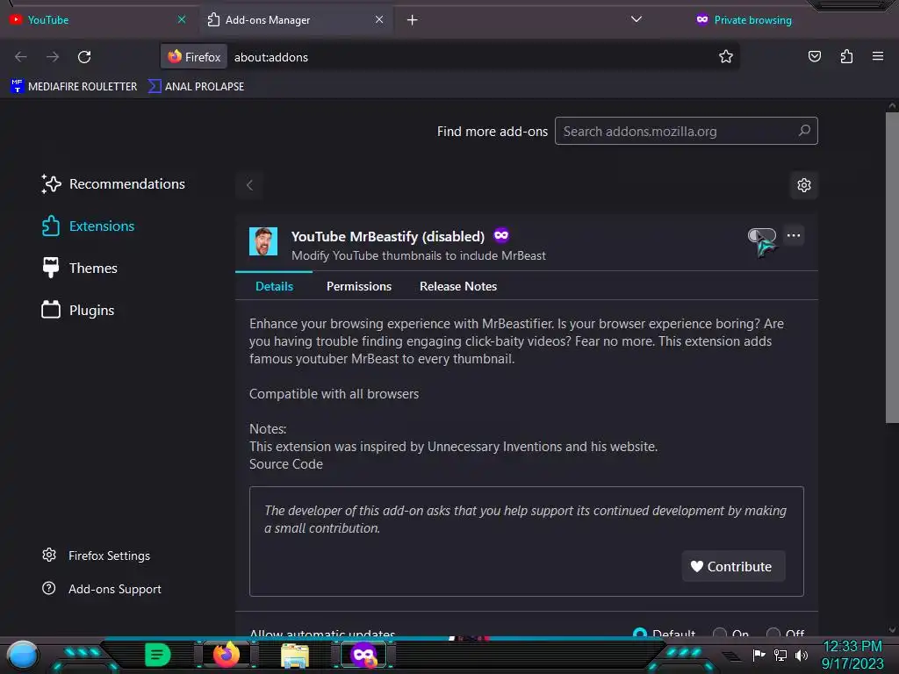Screen dimensions: 899x674
Task: Switch to the Details tab
Action: pos(274,287)
